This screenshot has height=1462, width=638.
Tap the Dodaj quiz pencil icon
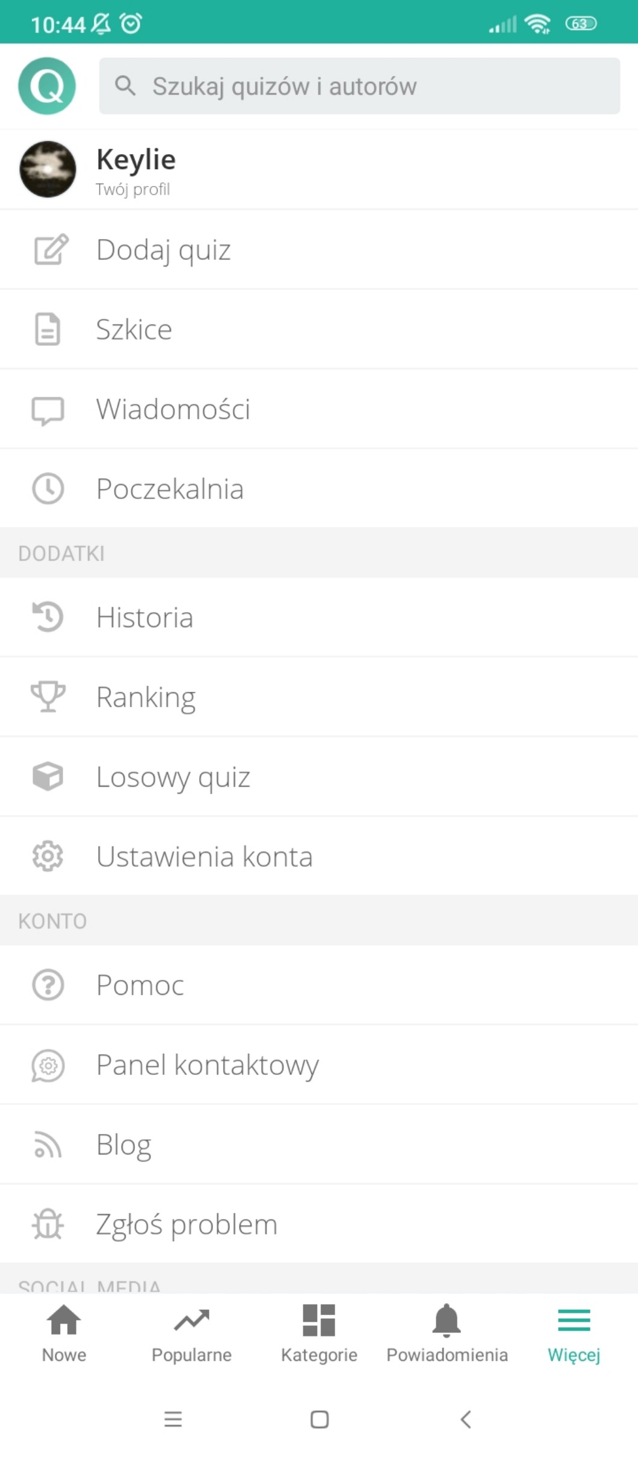click(x=51, y=249)
